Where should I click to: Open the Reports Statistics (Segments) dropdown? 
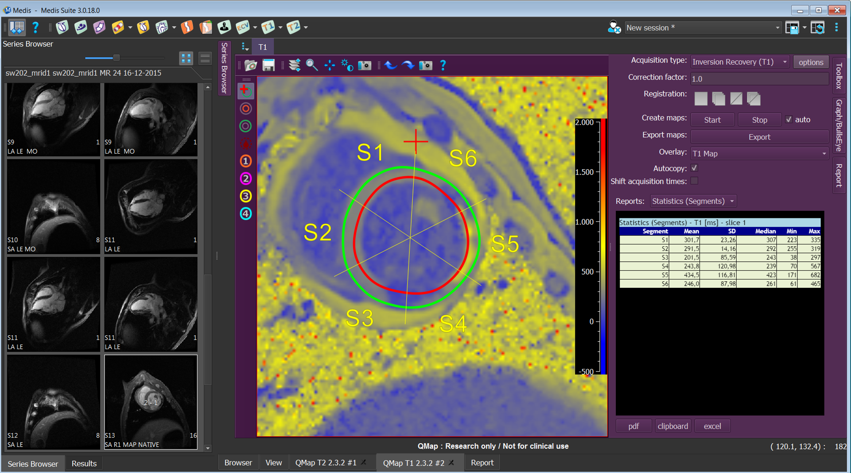click(x=693, y=201)
